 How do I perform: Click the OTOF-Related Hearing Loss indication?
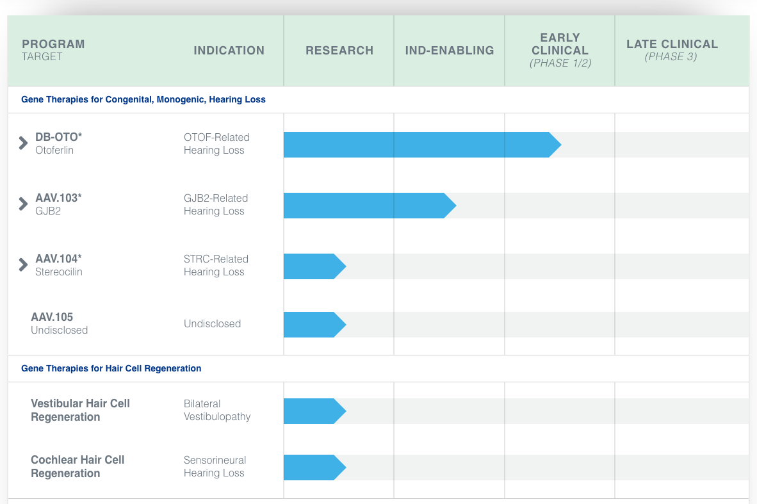click(216, 143)
